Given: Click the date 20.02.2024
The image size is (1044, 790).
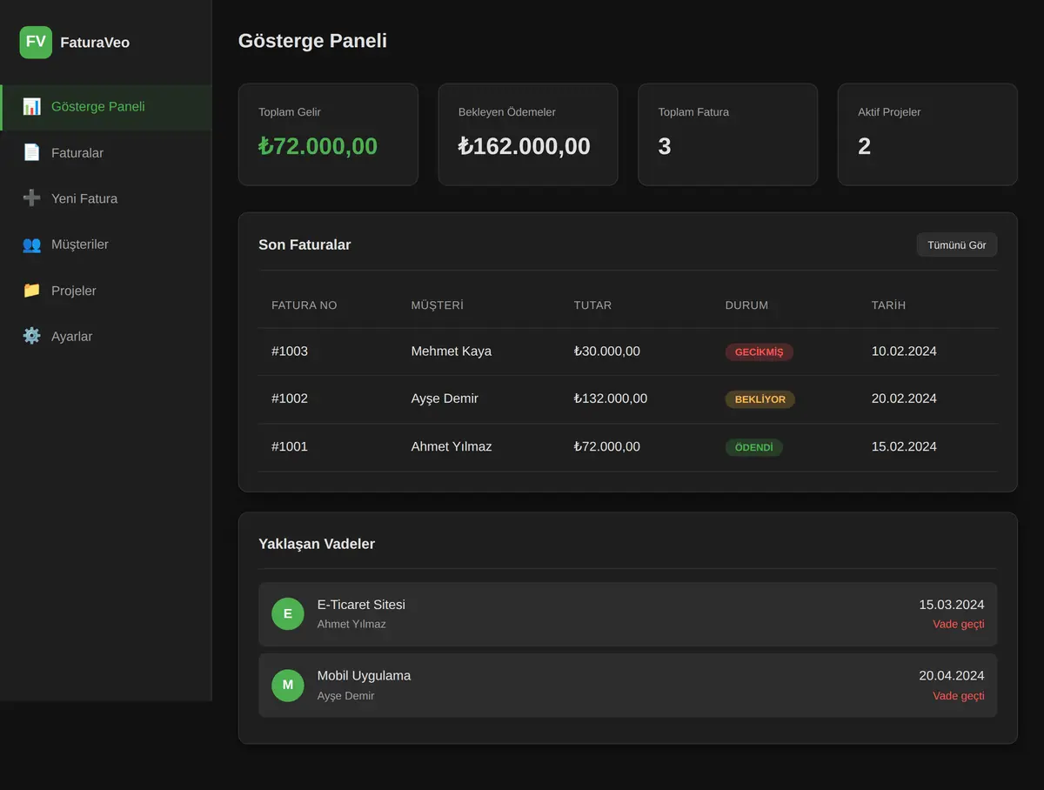Looking at the screenshot, I should point(904,398).
